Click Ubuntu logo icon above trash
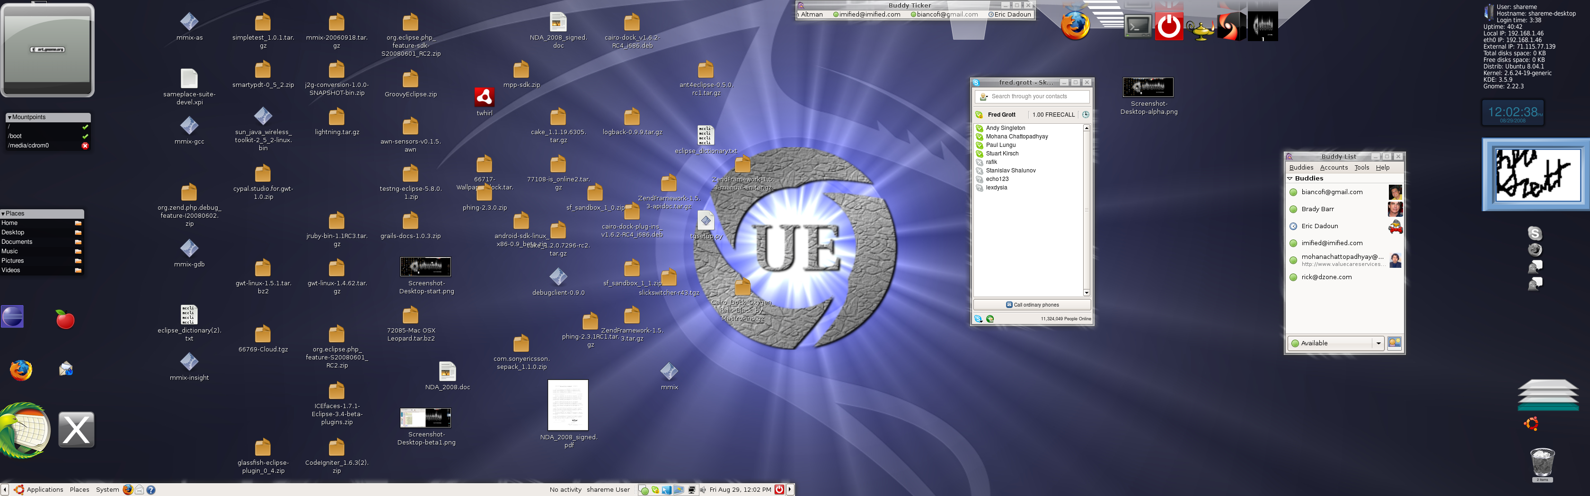This screenshot has height=496, width=1590. (x=1531, y=424)
